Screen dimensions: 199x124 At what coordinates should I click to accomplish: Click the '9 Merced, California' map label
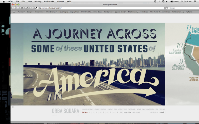tap(178, 64)
